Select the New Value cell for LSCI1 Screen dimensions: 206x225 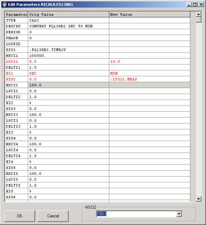(150, 61)
